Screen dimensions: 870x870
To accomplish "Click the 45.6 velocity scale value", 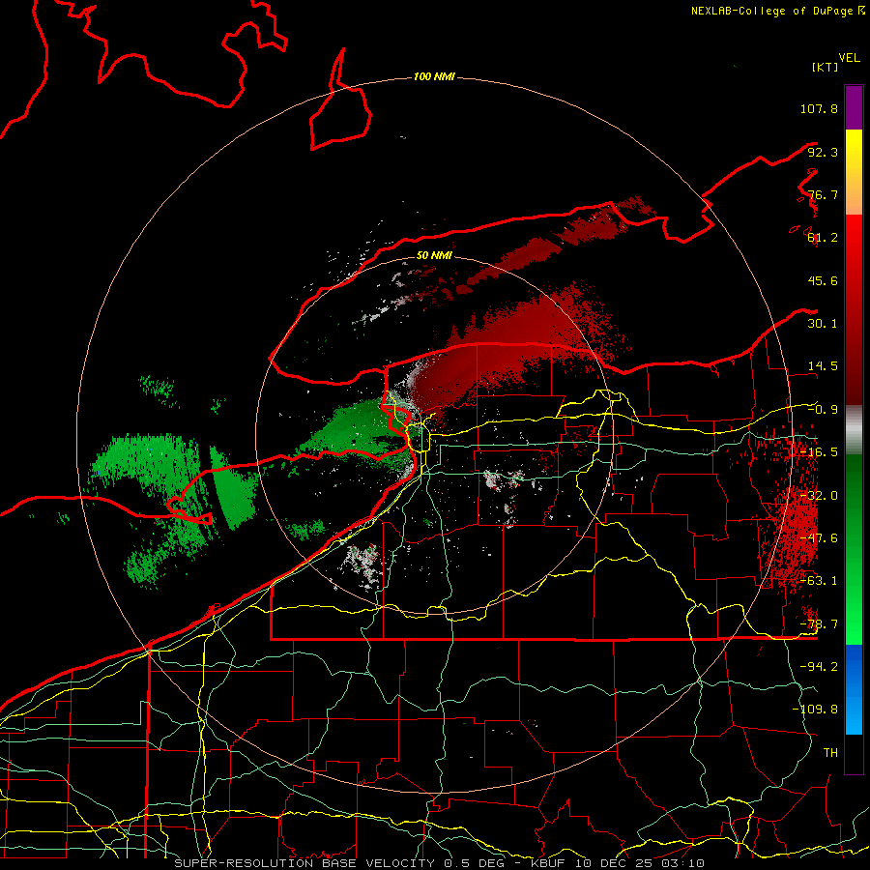I will [823, 280].
